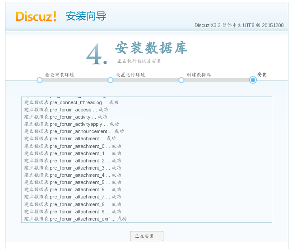
Task: Click the pre_forum_attachment_7 log line
Action: tap(73, 197)
